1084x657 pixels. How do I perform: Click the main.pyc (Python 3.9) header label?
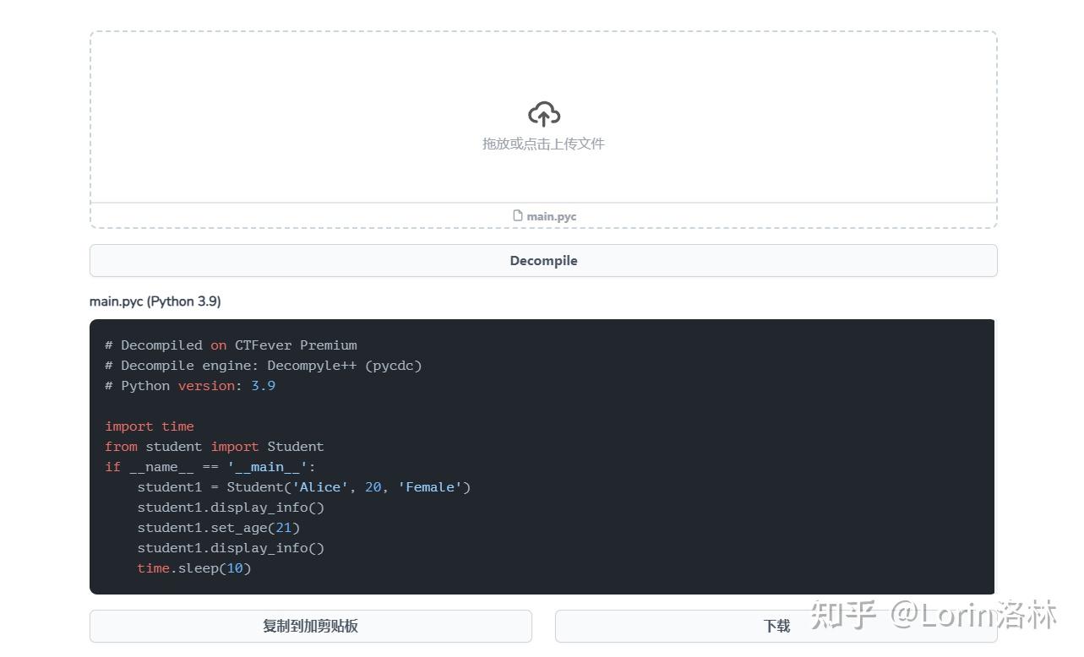(x=155, y=301)
